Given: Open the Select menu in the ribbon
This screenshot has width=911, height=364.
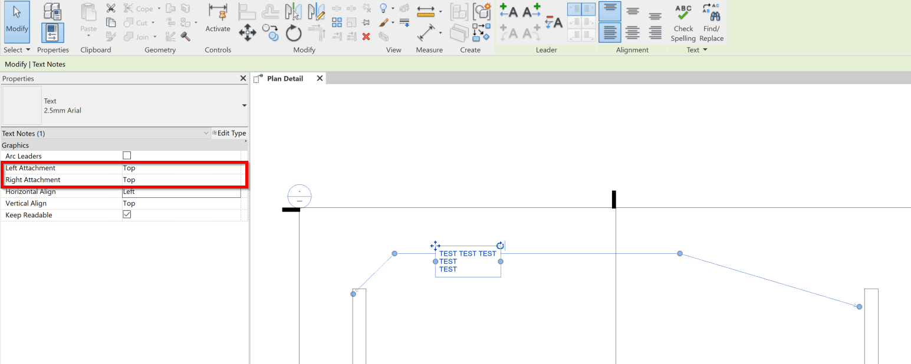Looking at the screenshot, I should click(x=17, y=49).
